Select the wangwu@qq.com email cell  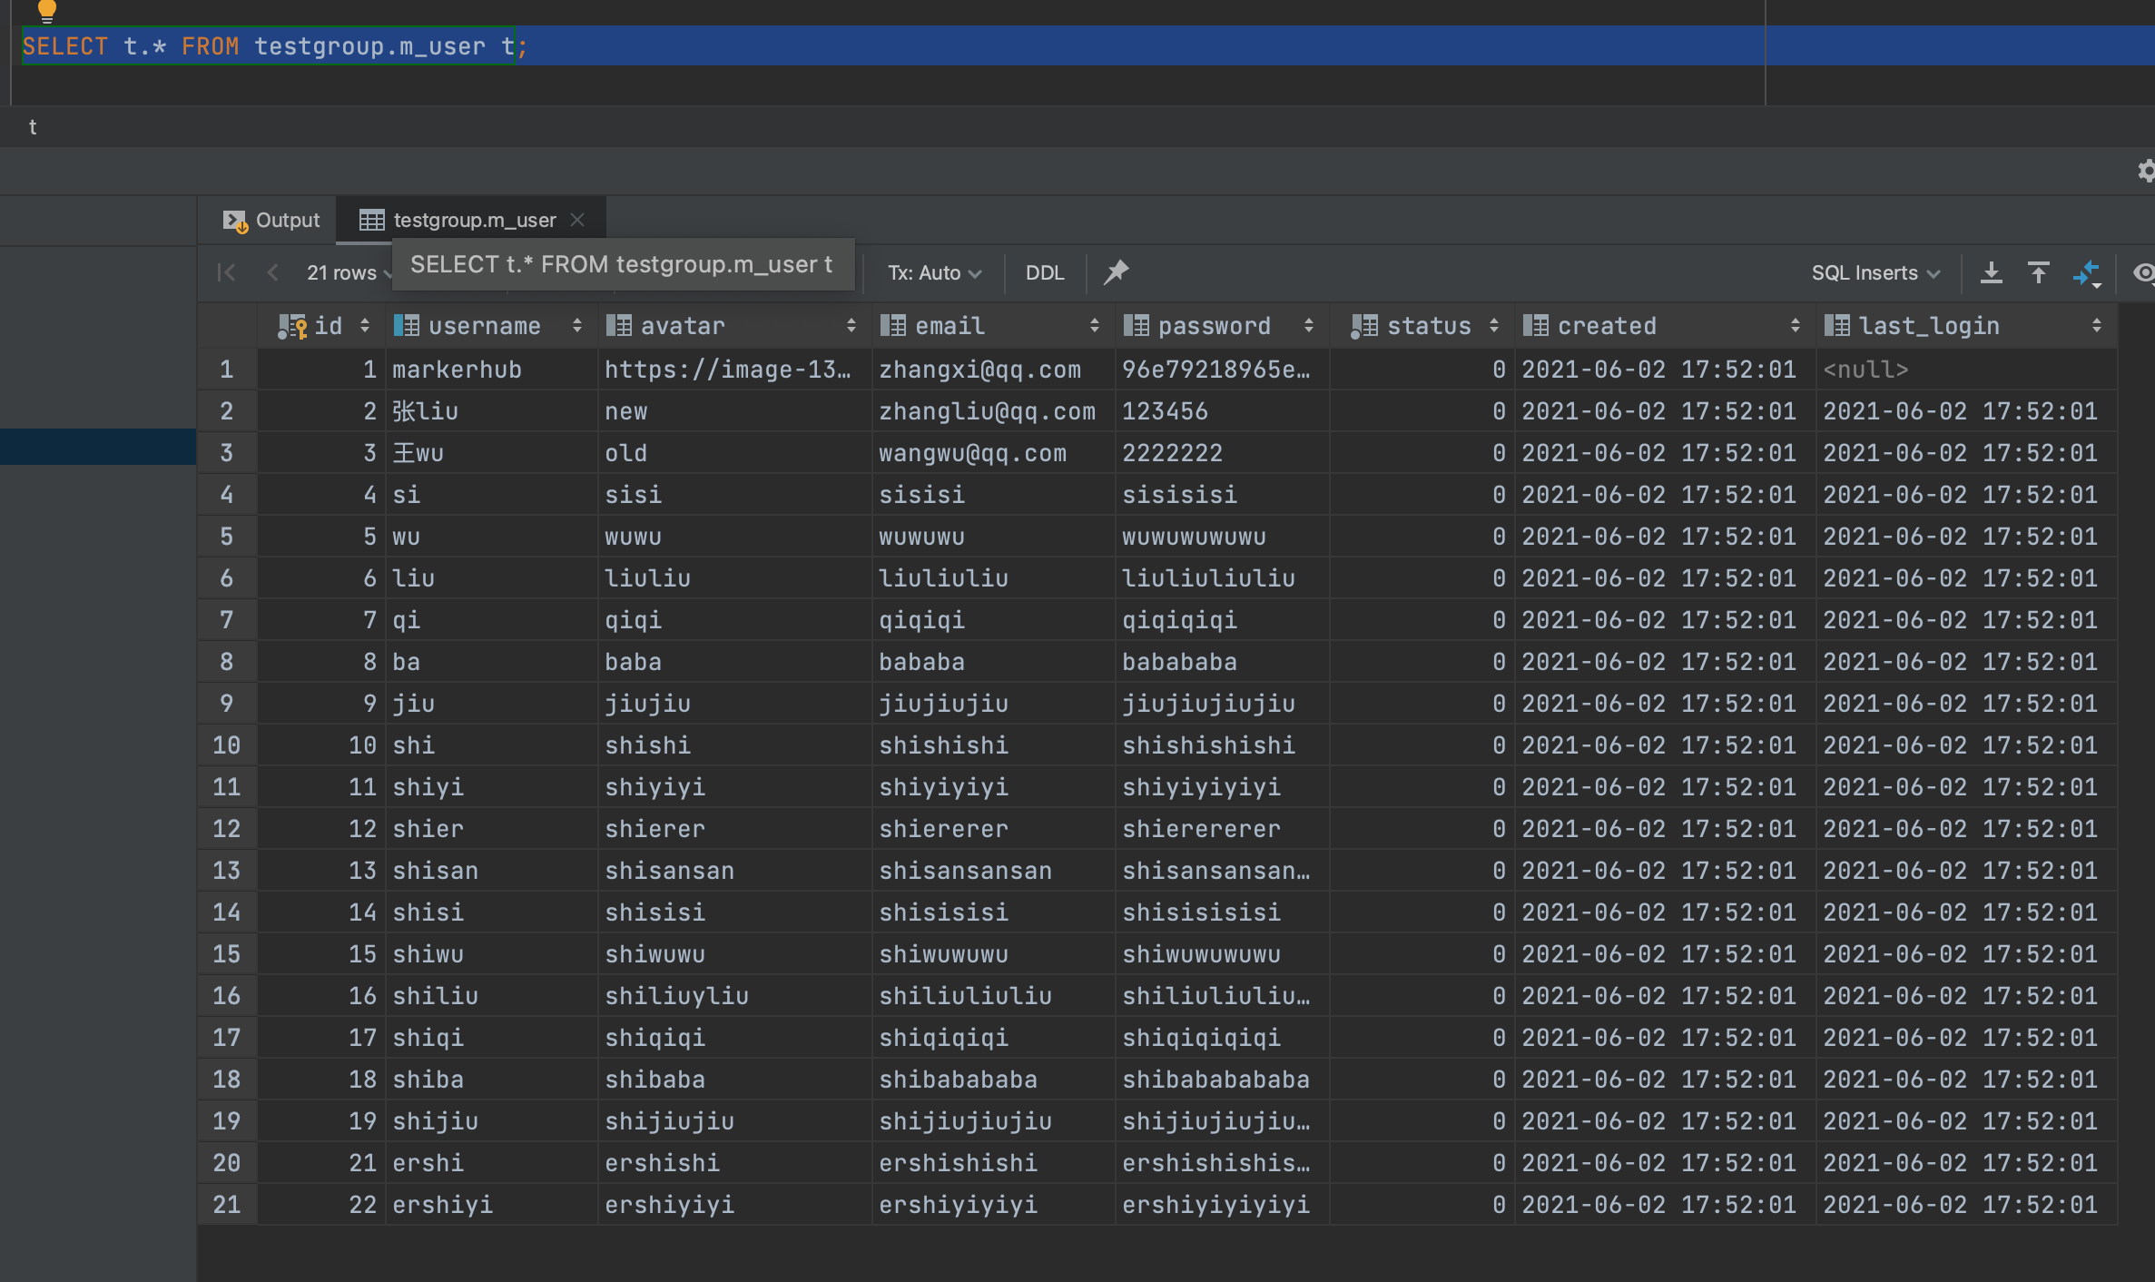[993, 453]
